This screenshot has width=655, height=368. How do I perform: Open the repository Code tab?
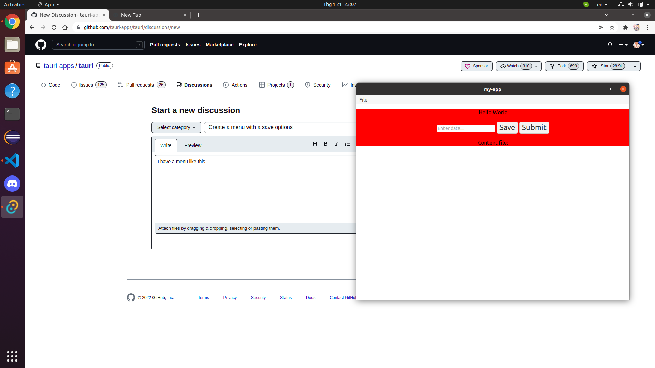[x=50, y=85]
